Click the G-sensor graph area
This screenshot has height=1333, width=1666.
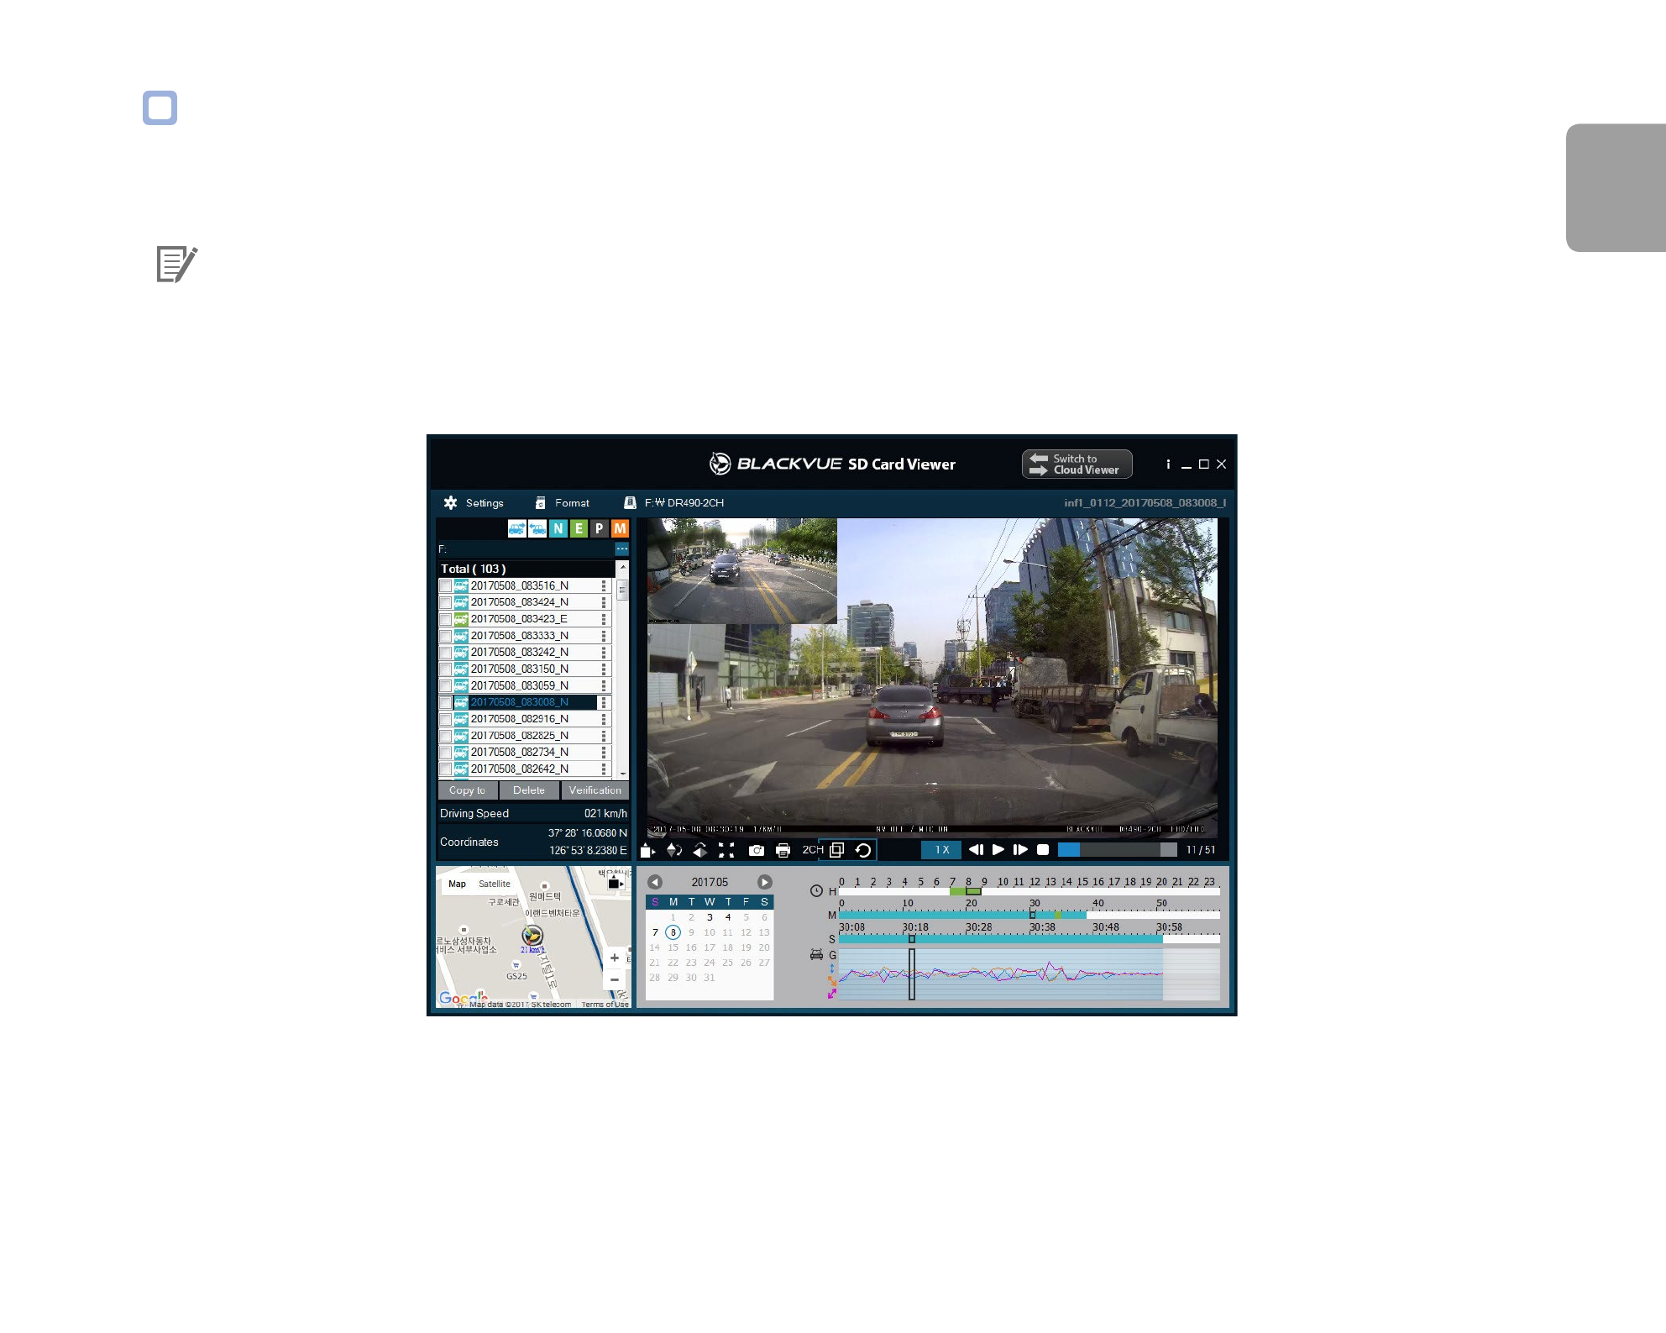[x=1029, y=974]
